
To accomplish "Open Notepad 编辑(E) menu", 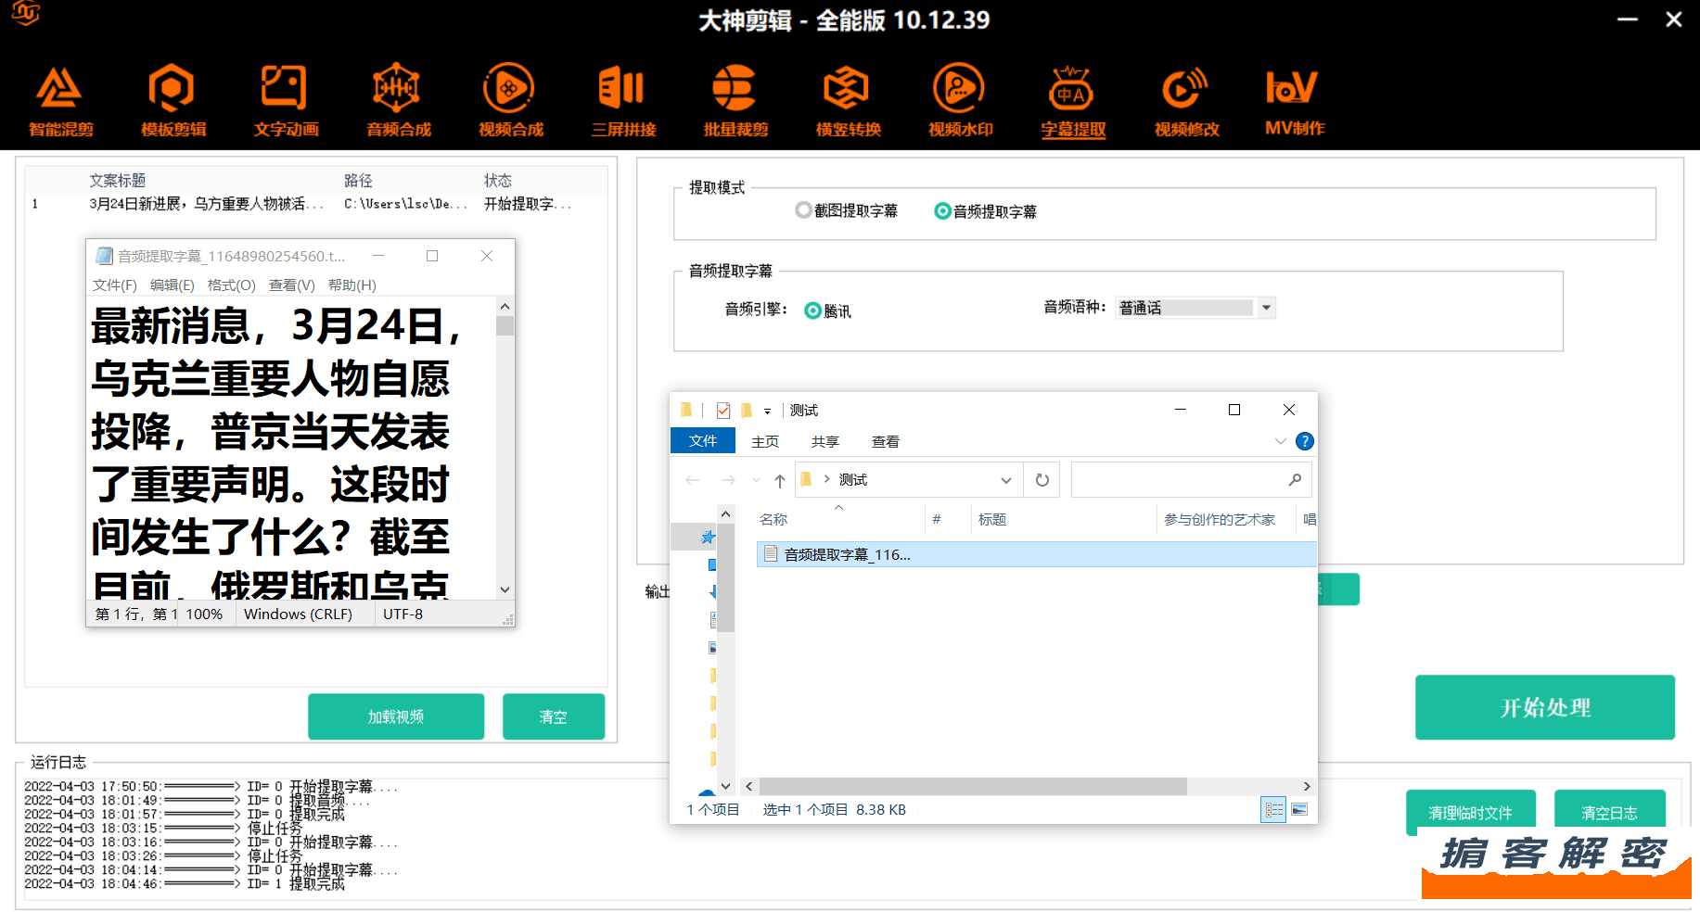I will point(173,285).
